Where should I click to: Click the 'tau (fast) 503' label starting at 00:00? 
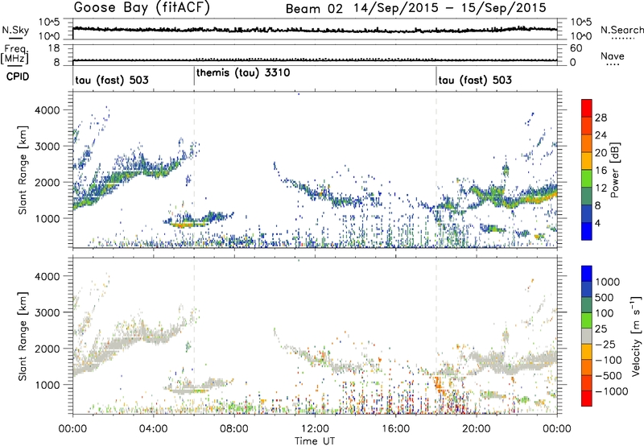click(112, 80)
